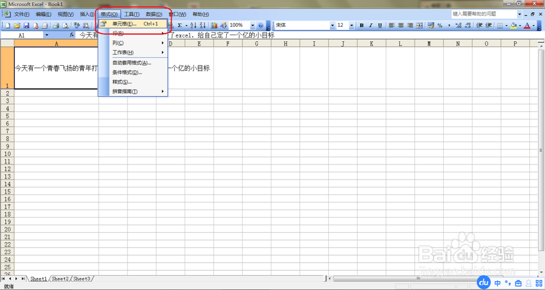
Task: Toggle underline formatting
Action: [x=380, y=26]
